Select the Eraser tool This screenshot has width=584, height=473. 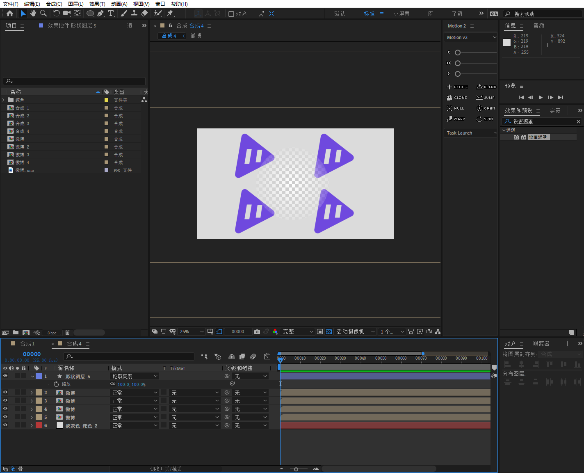pyautogui.click(x=144, y=14)
